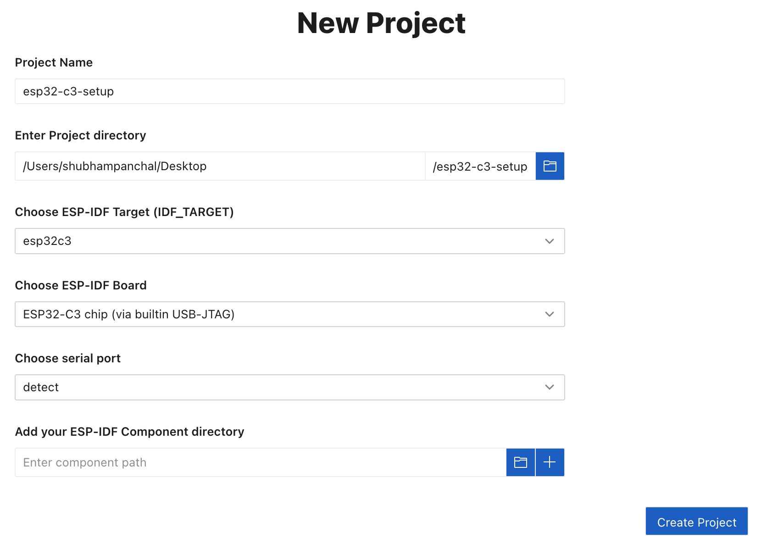
Task: Open the ESP-IDF Board dropdown
Action: pos(289,314)
